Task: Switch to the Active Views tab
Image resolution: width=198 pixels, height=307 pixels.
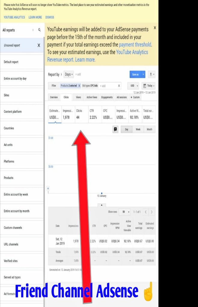Action: pos(92,97)
